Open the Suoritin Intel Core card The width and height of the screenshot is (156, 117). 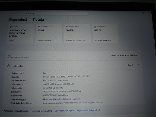pos(20,34)
